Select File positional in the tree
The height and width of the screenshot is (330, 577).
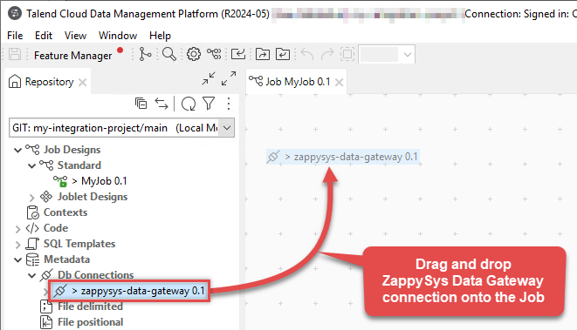click(90, 322)
